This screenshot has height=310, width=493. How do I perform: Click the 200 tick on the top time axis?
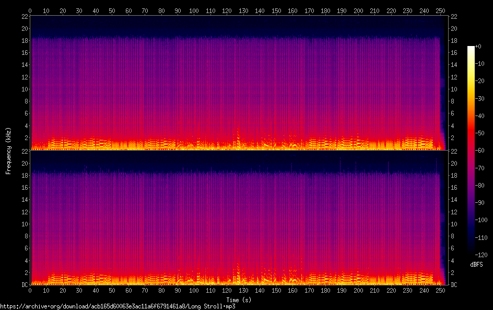(358, 10)
